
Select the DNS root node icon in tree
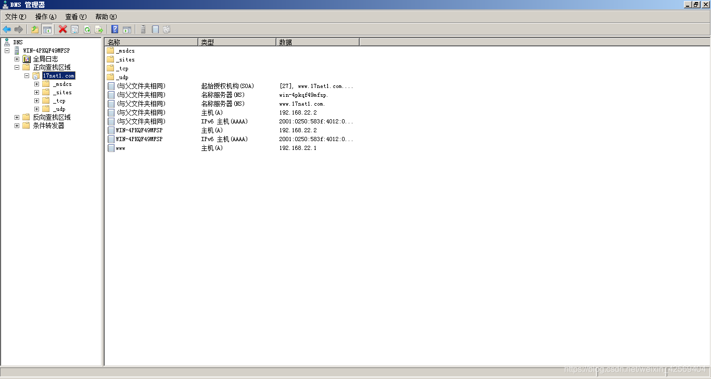(x=7, y=42)
